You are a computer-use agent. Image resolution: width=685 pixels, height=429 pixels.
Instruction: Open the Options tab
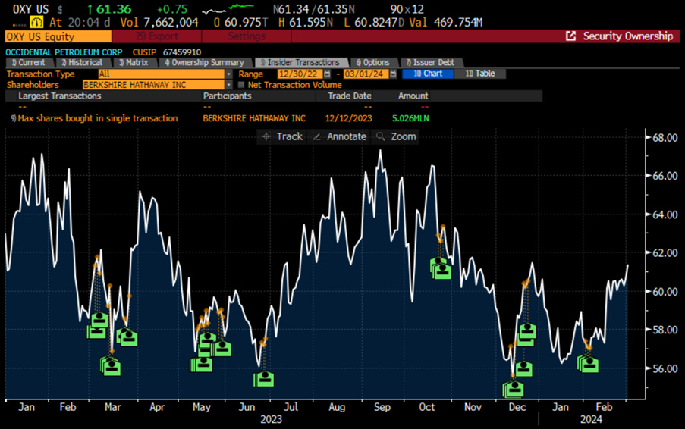click(x=373, y=62)
